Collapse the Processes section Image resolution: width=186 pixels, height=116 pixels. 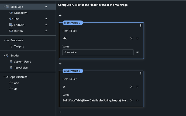(x=4, y=40)
